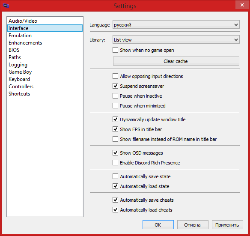
Task: Click the Clear cache button
Action: tap(176, 61)
